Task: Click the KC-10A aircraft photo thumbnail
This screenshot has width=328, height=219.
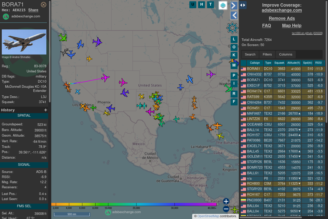Action: 24,42
